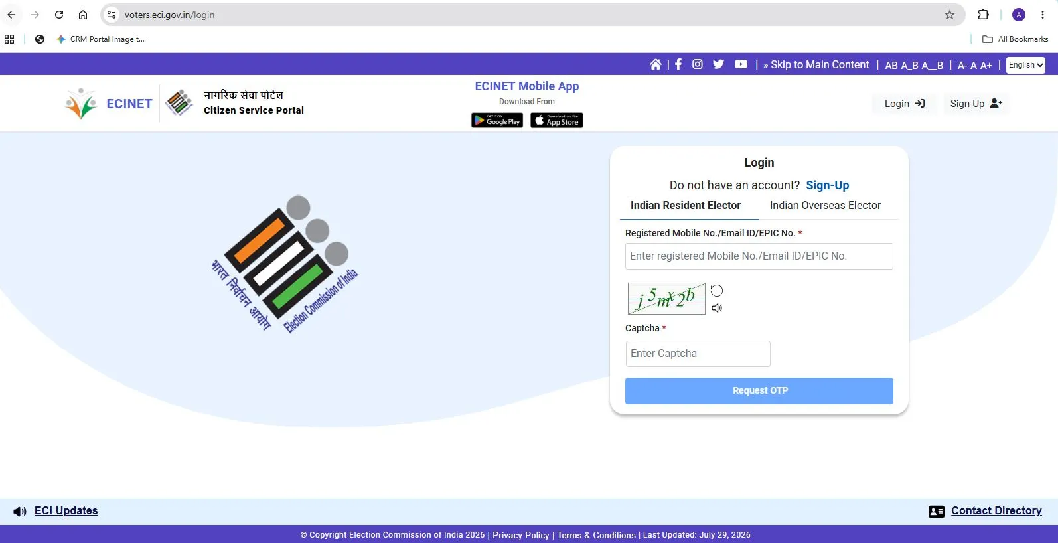This screenshot has width=1058, height=543.
Task: Open the CRM Portal Image bookmark
Action: (100, 39)
